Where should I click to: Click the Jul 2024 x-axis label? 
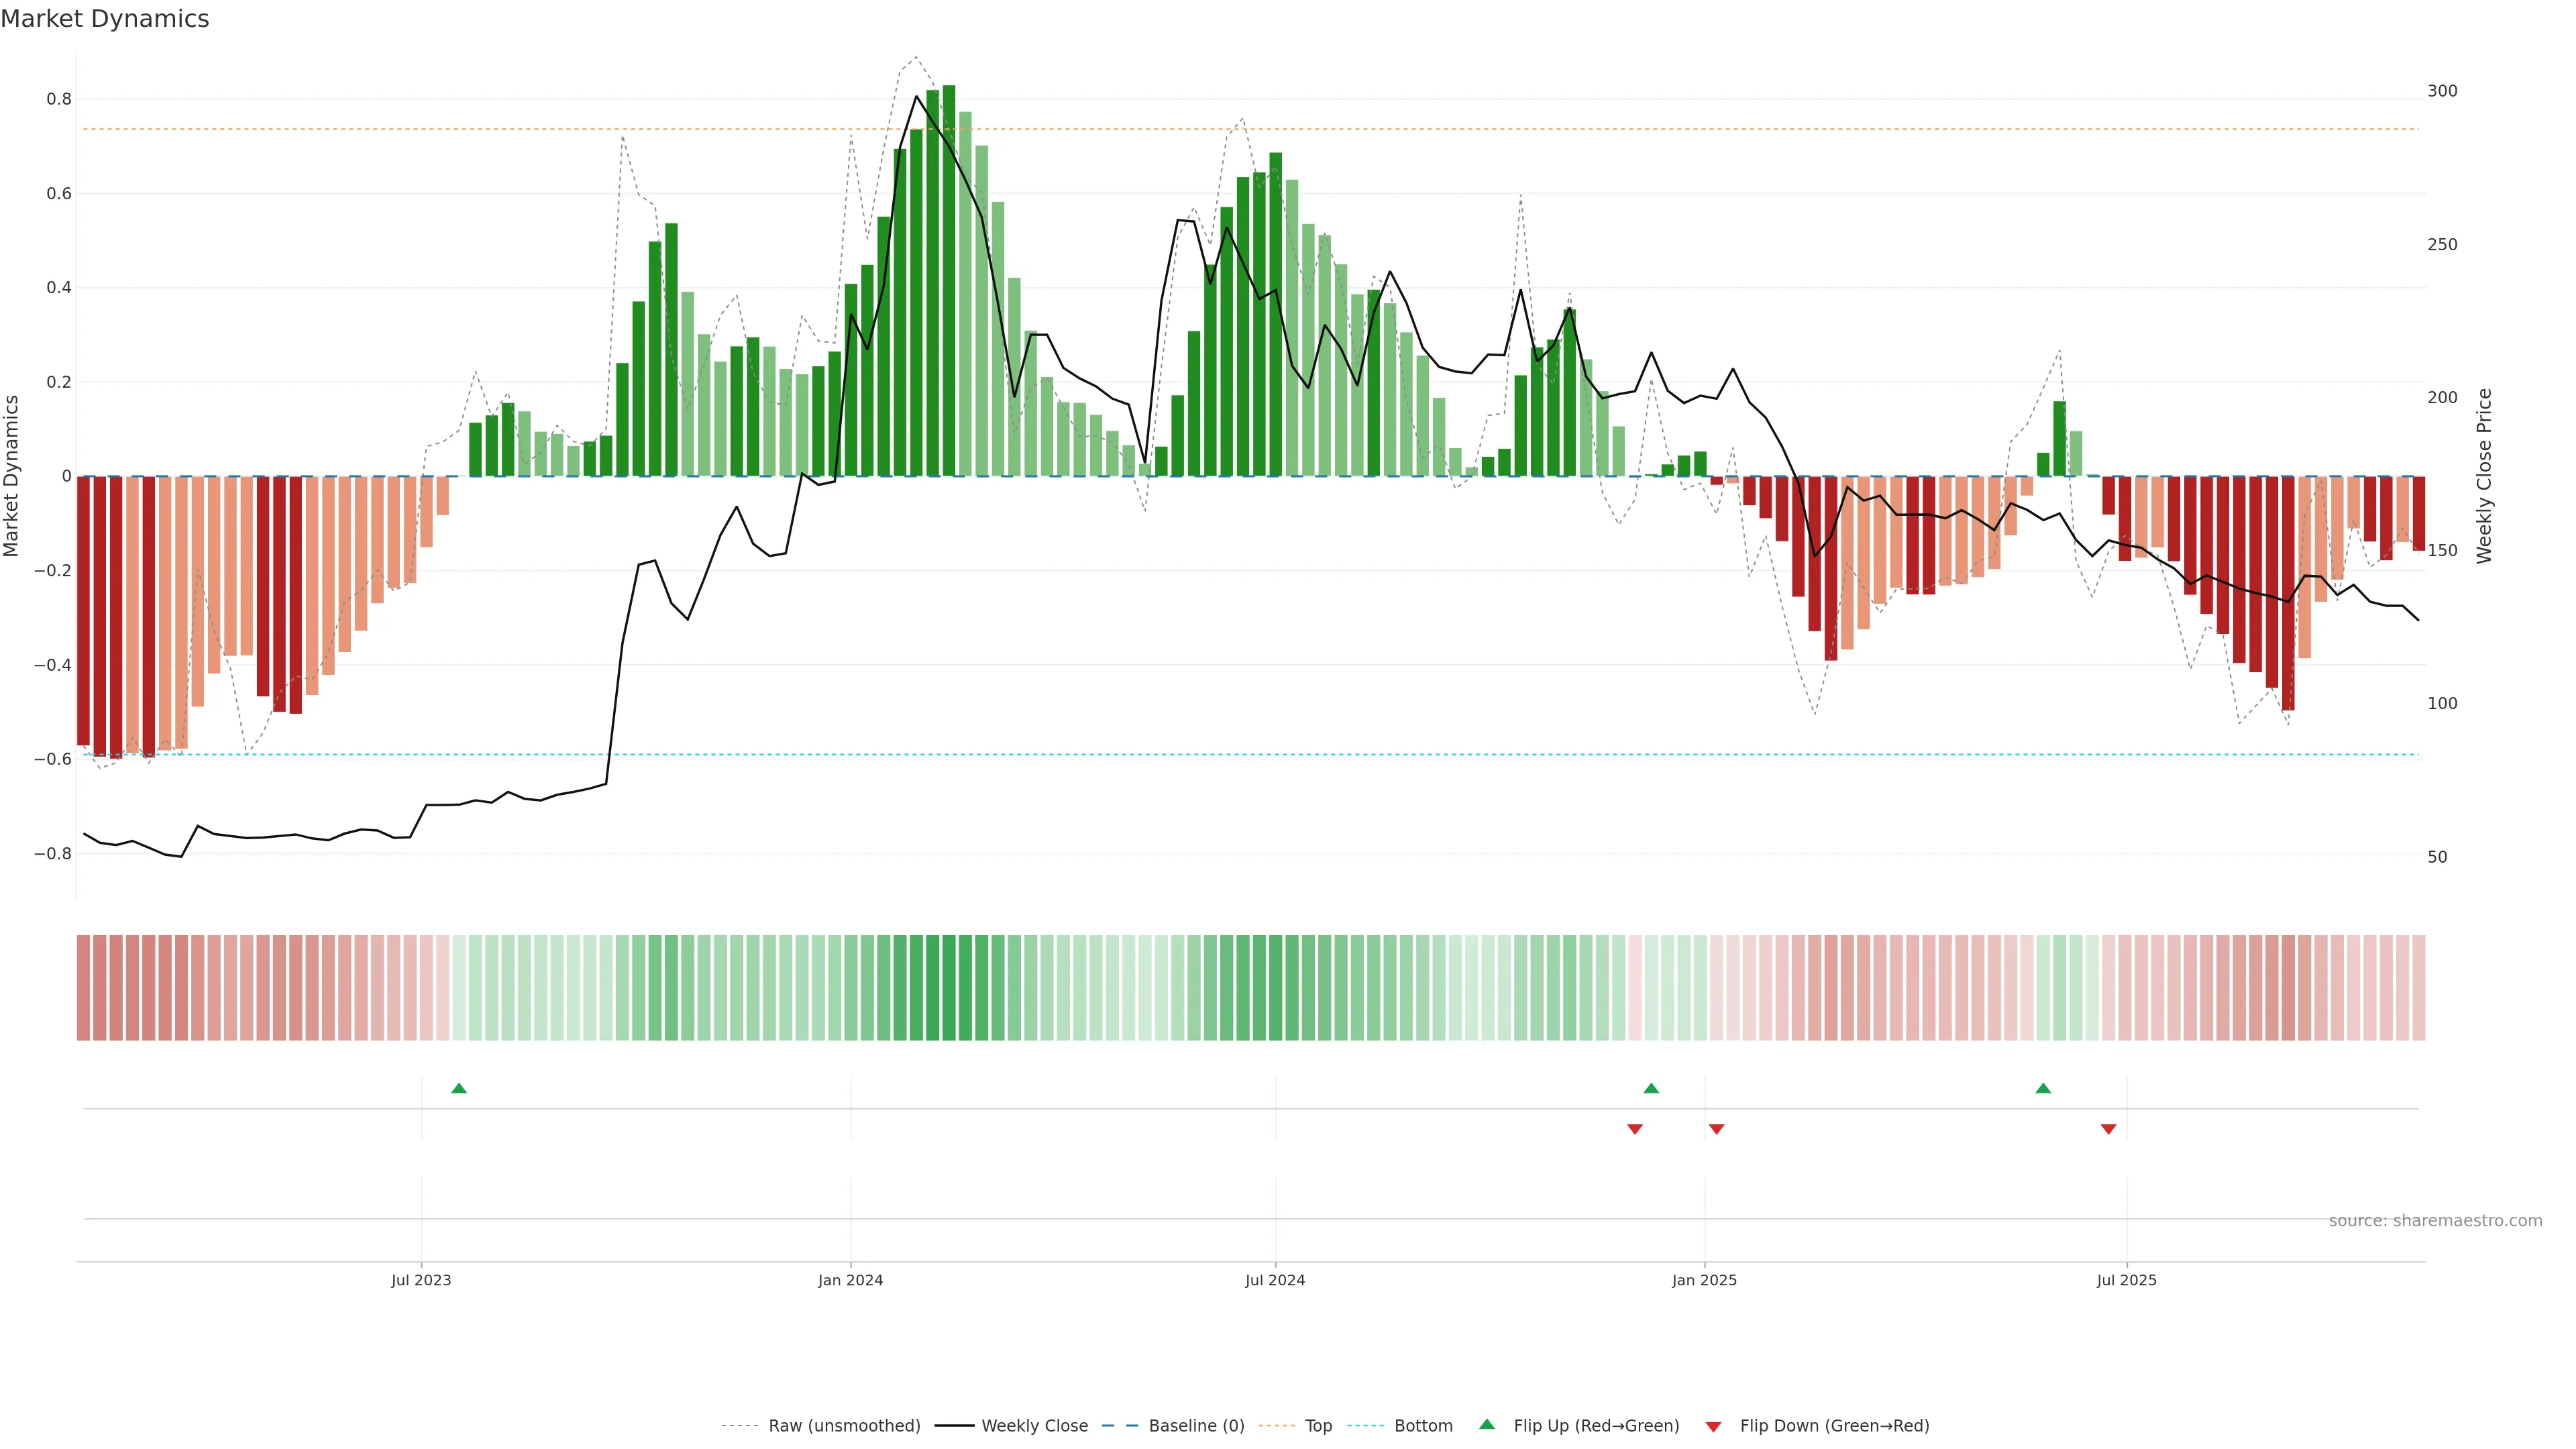(1275, 1280)
